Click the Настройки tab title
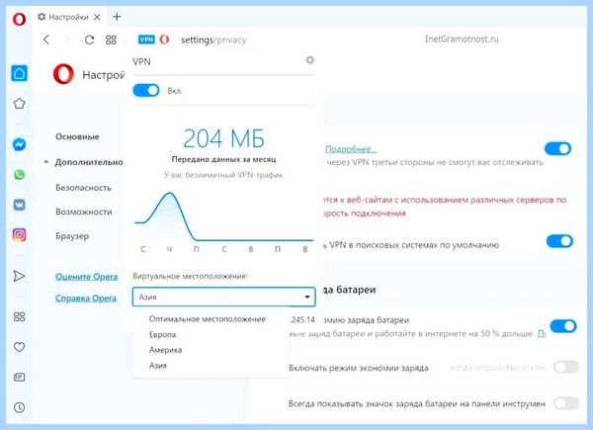The height and width of the screenshot is (430, 593). coord(68,17)
